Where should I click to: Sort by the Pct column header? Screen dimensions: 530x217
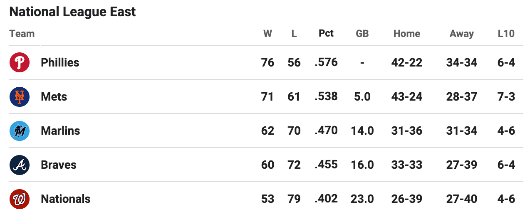pyautogui.click(x=326, y=33)
